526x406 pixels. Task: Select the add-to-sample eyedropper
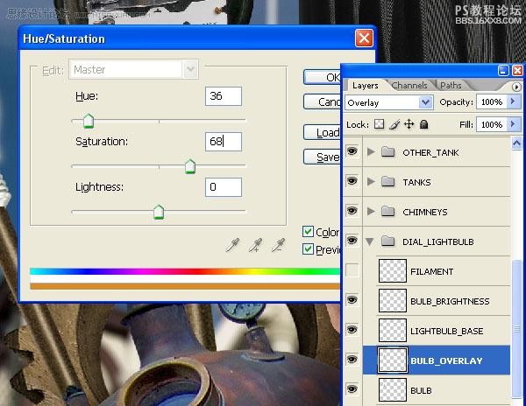[x=256, y=245]
